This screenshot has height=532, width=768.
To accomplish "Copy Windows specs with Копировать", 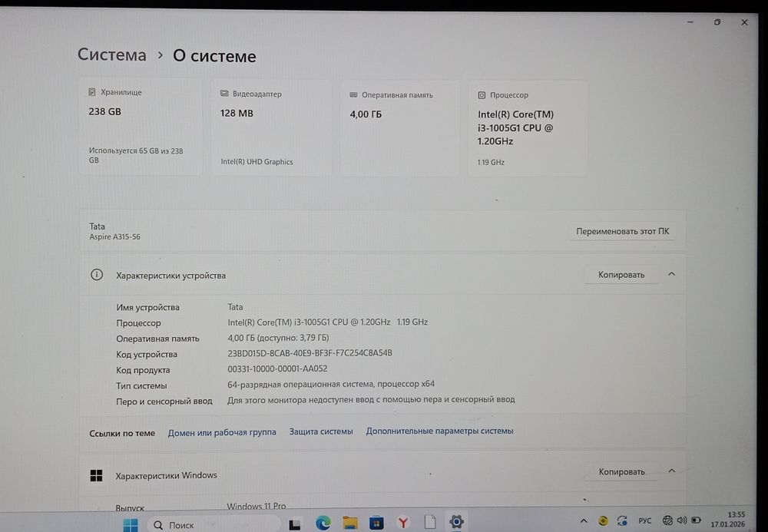I will pyautogui.click(x=621, y=472).
